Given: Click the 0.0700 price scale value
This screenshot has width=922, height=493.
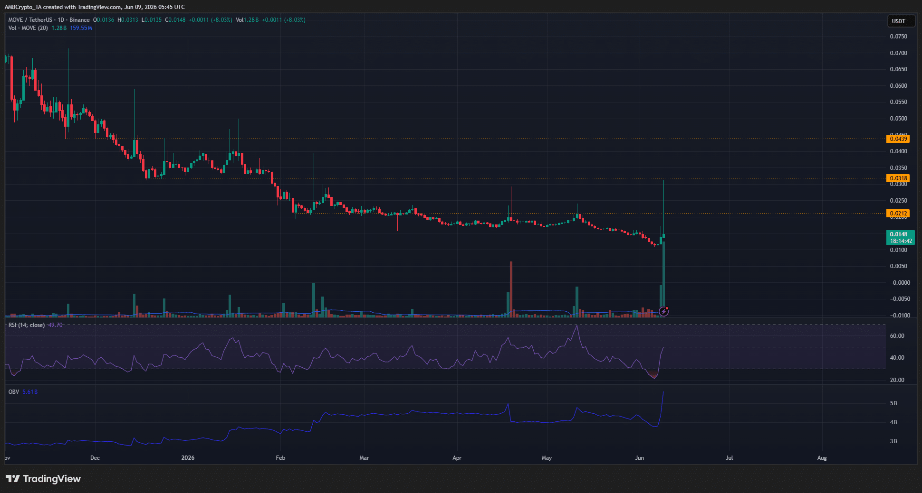Looking at the screenshot, I should (x=898, y=53).
